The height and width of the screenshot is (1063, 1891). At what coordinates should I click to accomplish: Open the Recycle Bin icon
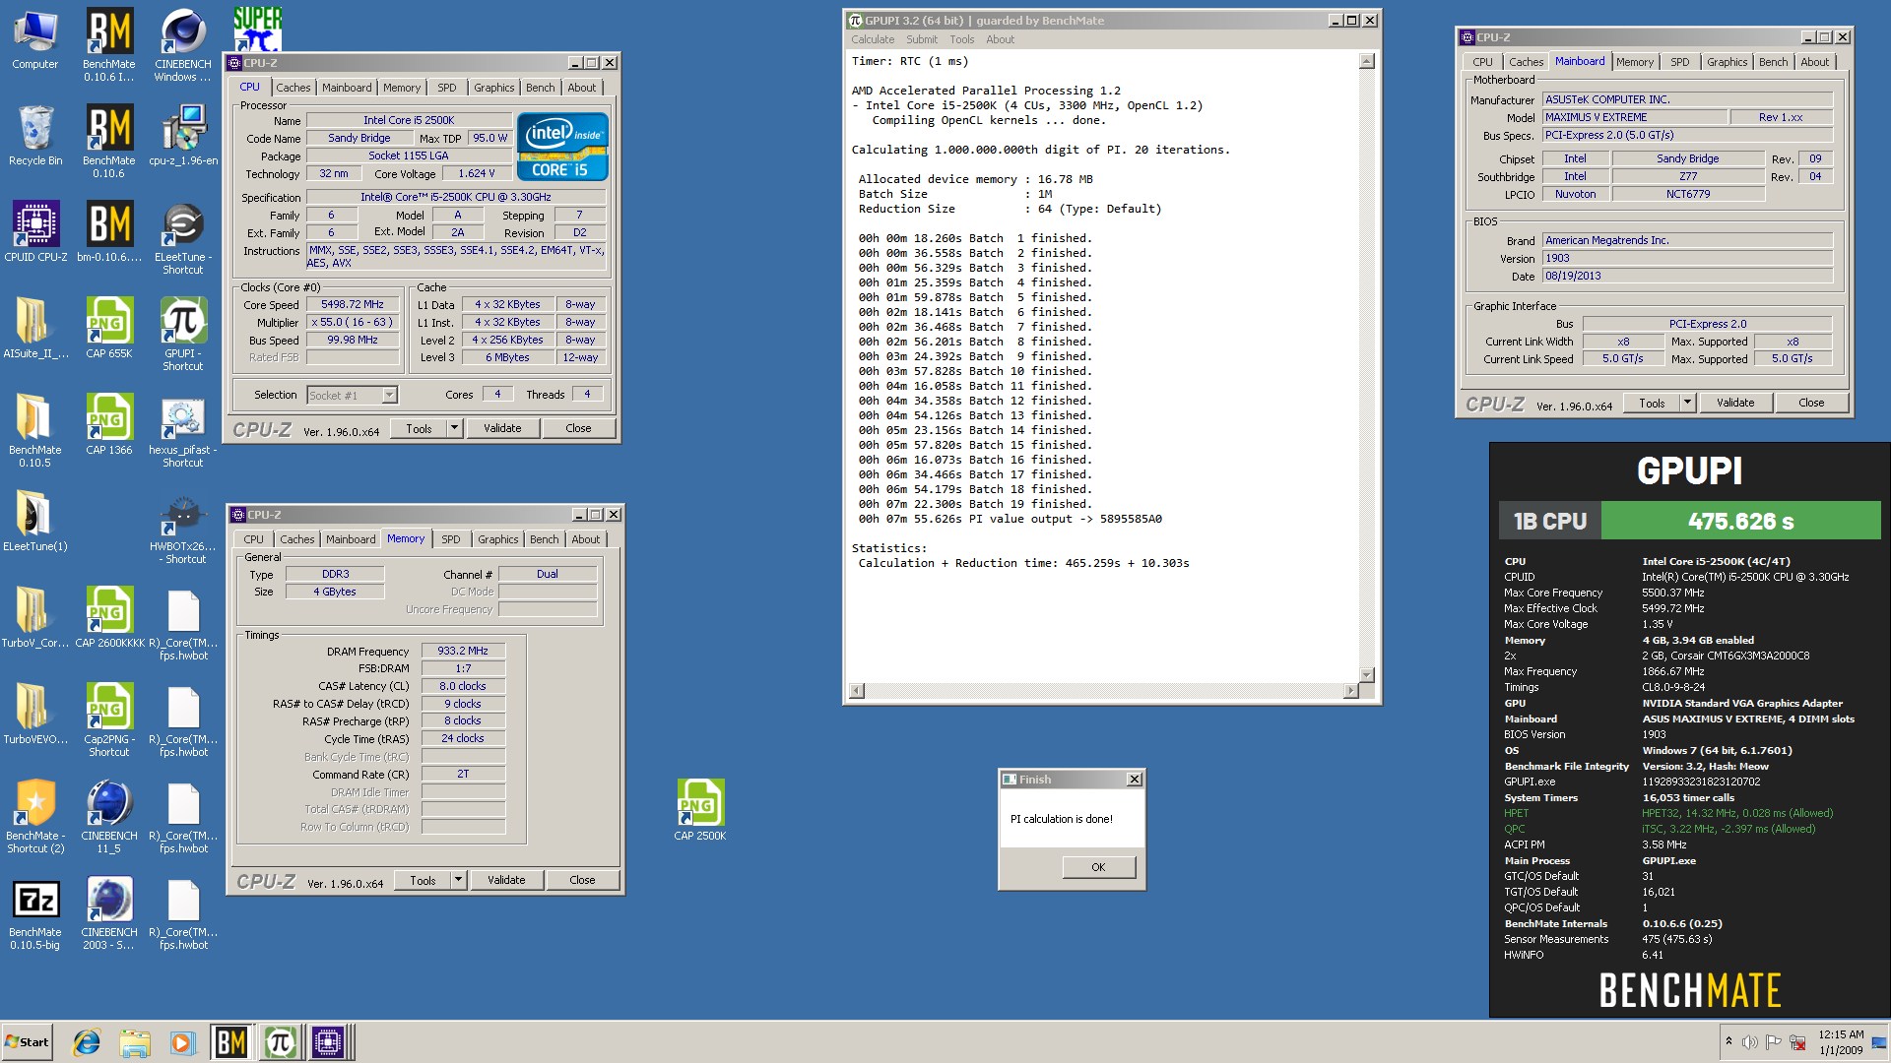[x=35, y=136]
